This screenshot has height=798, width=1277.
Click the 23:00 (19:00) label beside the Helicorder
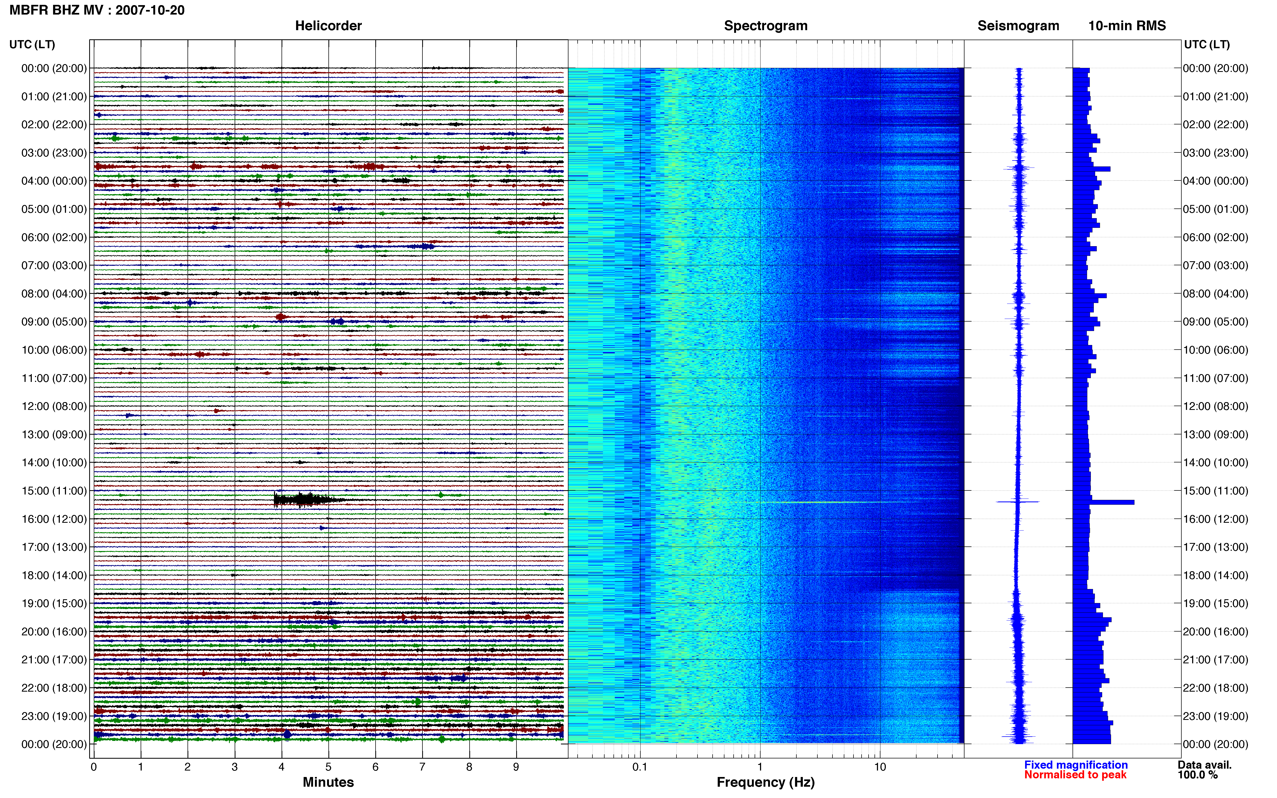click(x=54, y=716)
